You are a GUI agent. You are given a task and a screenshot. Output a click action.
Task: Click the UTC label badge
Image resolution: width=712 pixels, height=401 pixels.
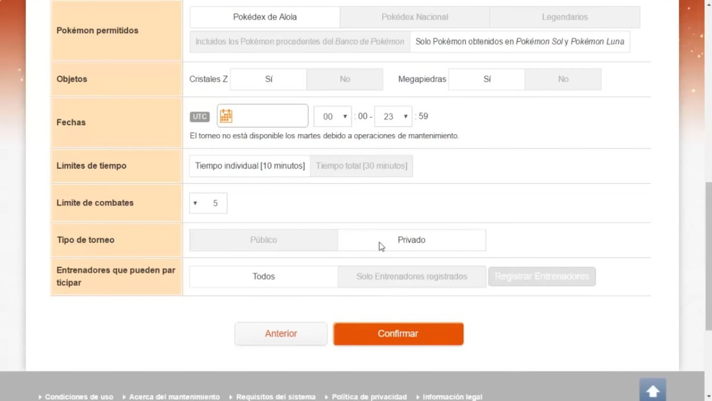coord(200,116)
